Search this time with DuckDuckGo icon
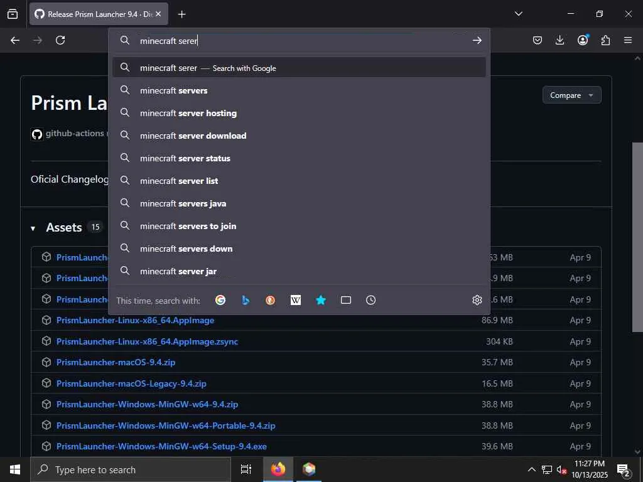643x482 pixels. click(x=270, y=300)
